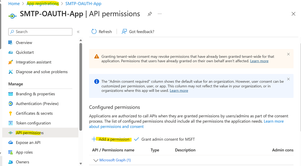Open the Microsoft Graph (1) link
The image size is (301, 166).
click(115, 160)
